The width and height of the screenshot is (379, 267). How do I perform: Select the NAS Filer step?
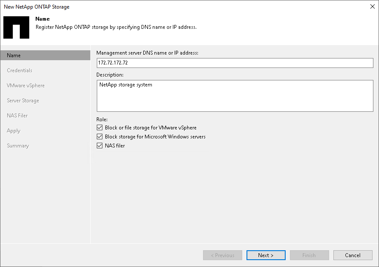pyautogui.click(x=17, y=116)
